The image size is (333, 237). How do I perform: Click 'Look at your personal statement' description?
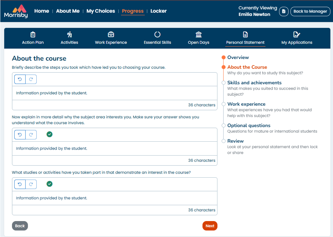point(272,150)
